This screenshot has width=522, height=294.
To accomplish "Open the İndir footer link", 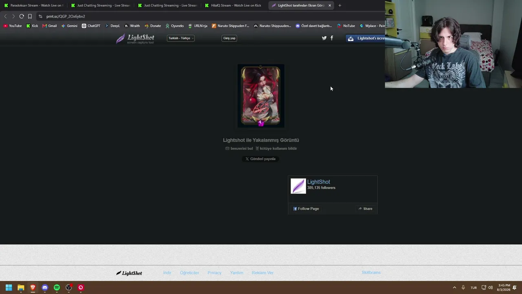I will [167, 273].
